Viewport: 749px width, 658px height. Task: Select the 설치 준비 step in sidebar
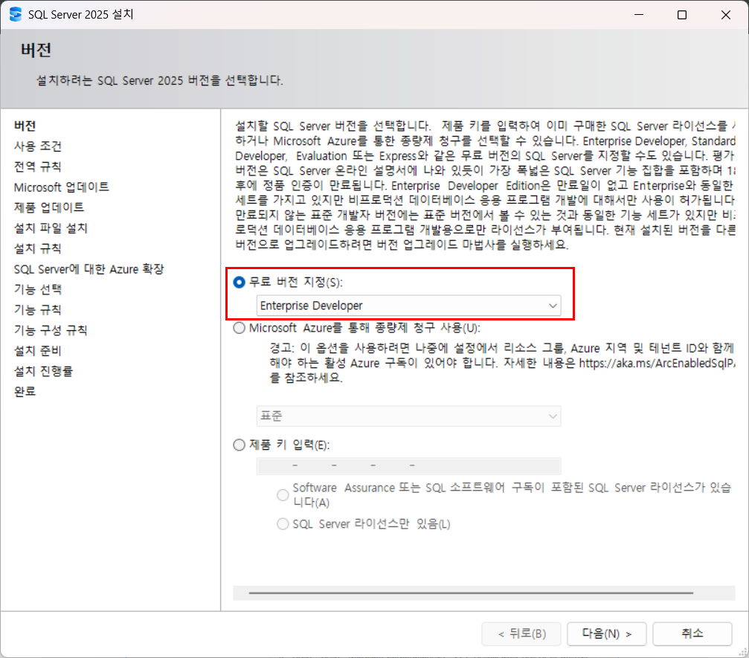pyautogui.click(x=38, y=351)
